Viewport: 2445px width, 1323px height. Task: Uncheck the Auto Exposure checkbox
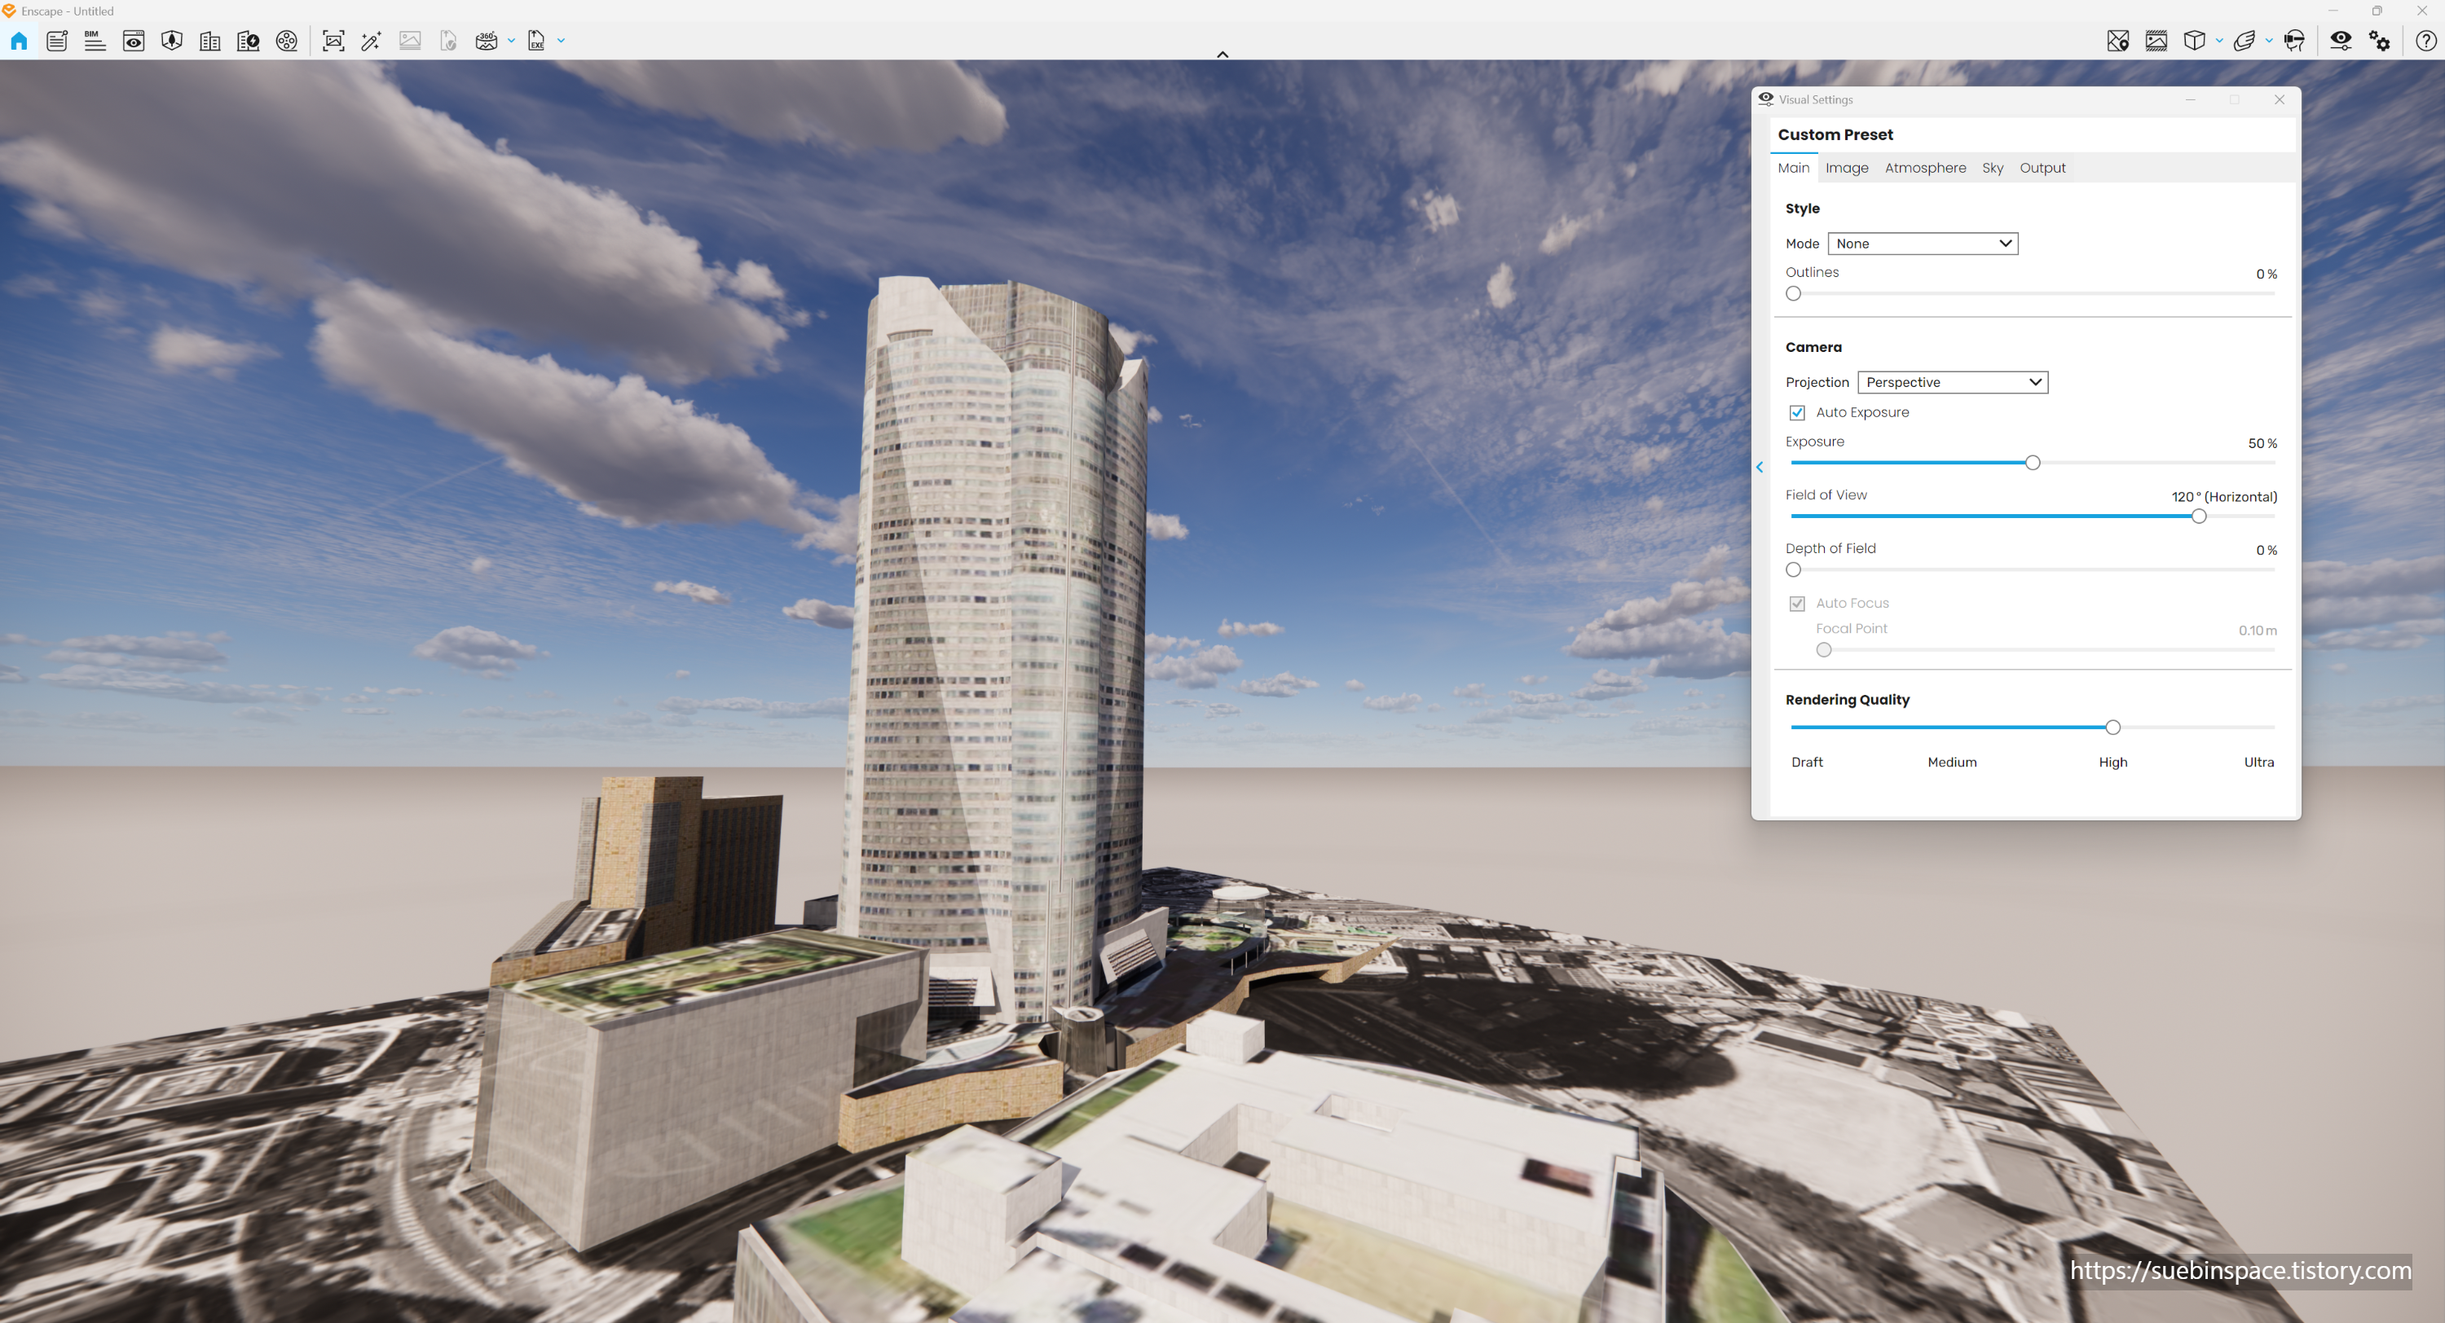pos(1797,413)
